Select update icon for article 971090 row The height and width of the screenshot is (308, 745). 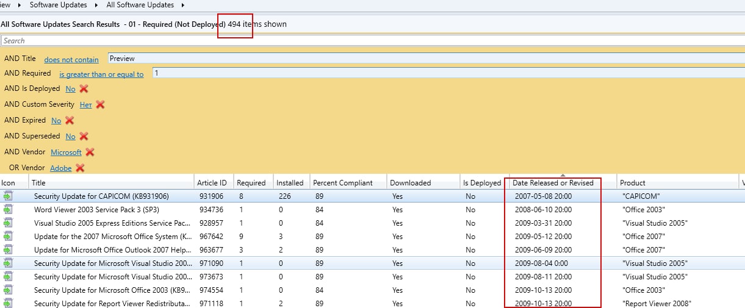coord(8,263)
